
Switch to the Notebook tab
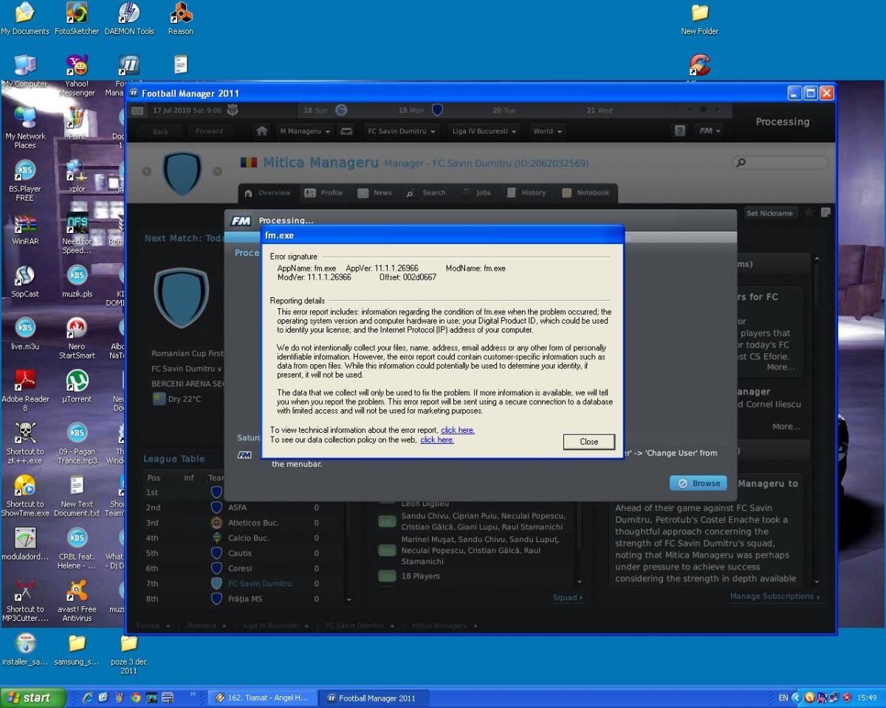(x=586, y=192)
